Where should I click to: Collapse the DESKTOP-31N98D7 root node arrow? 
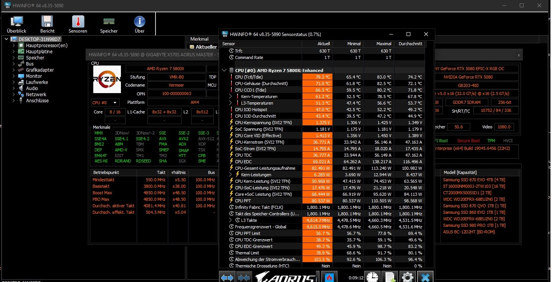click(7, 39)
